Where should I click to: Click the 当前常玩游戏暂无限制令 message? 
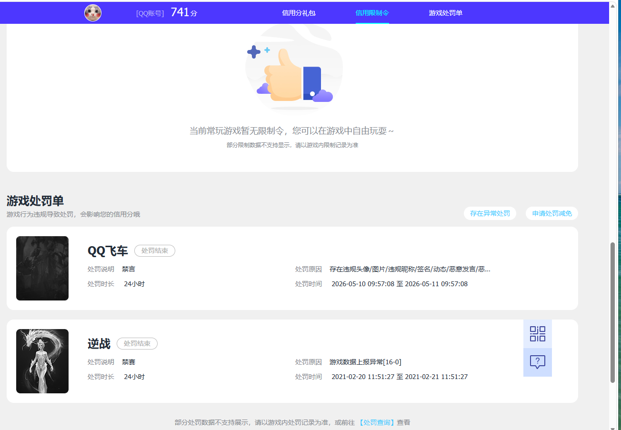click(x=292, y=131)
